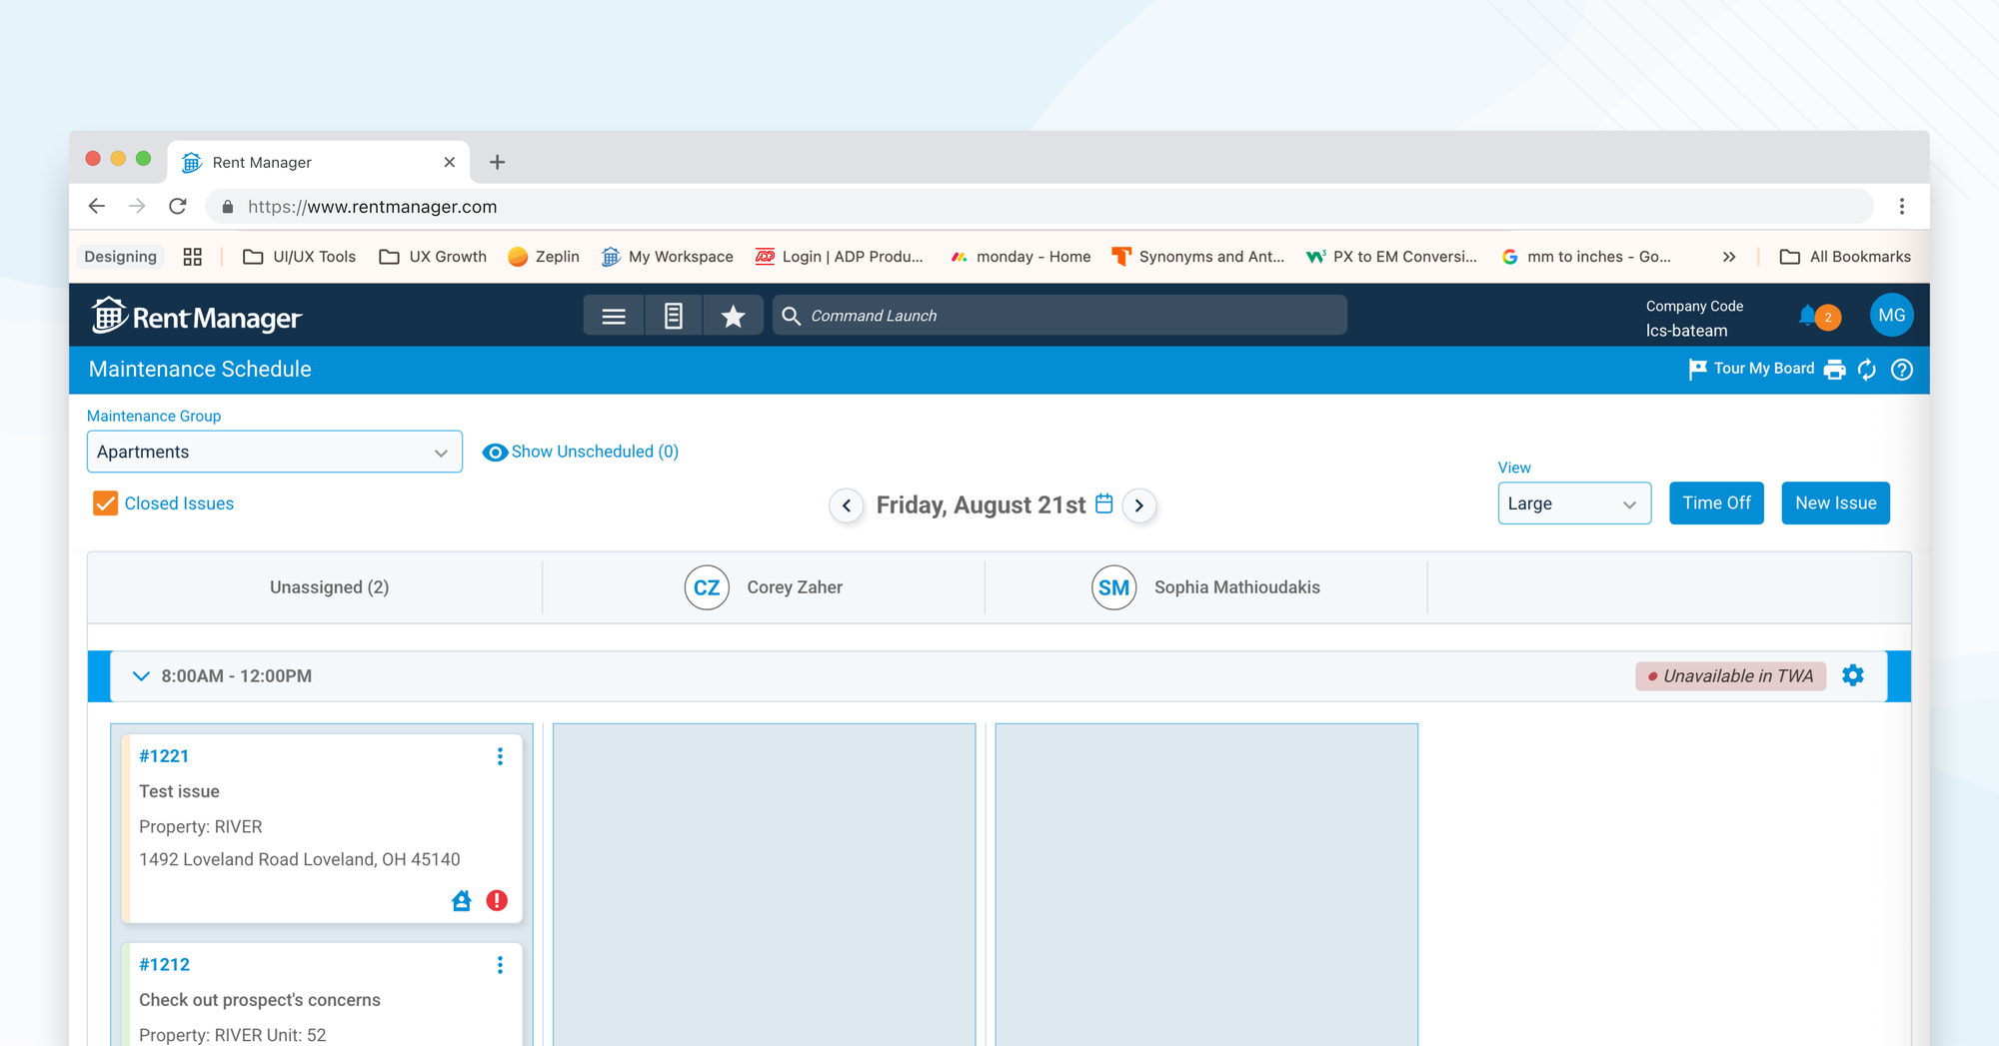This screenshot has width=1999, height=1046.
Task: Open the PX to EM Conversi... bookmark
Action: (1391, 257)
